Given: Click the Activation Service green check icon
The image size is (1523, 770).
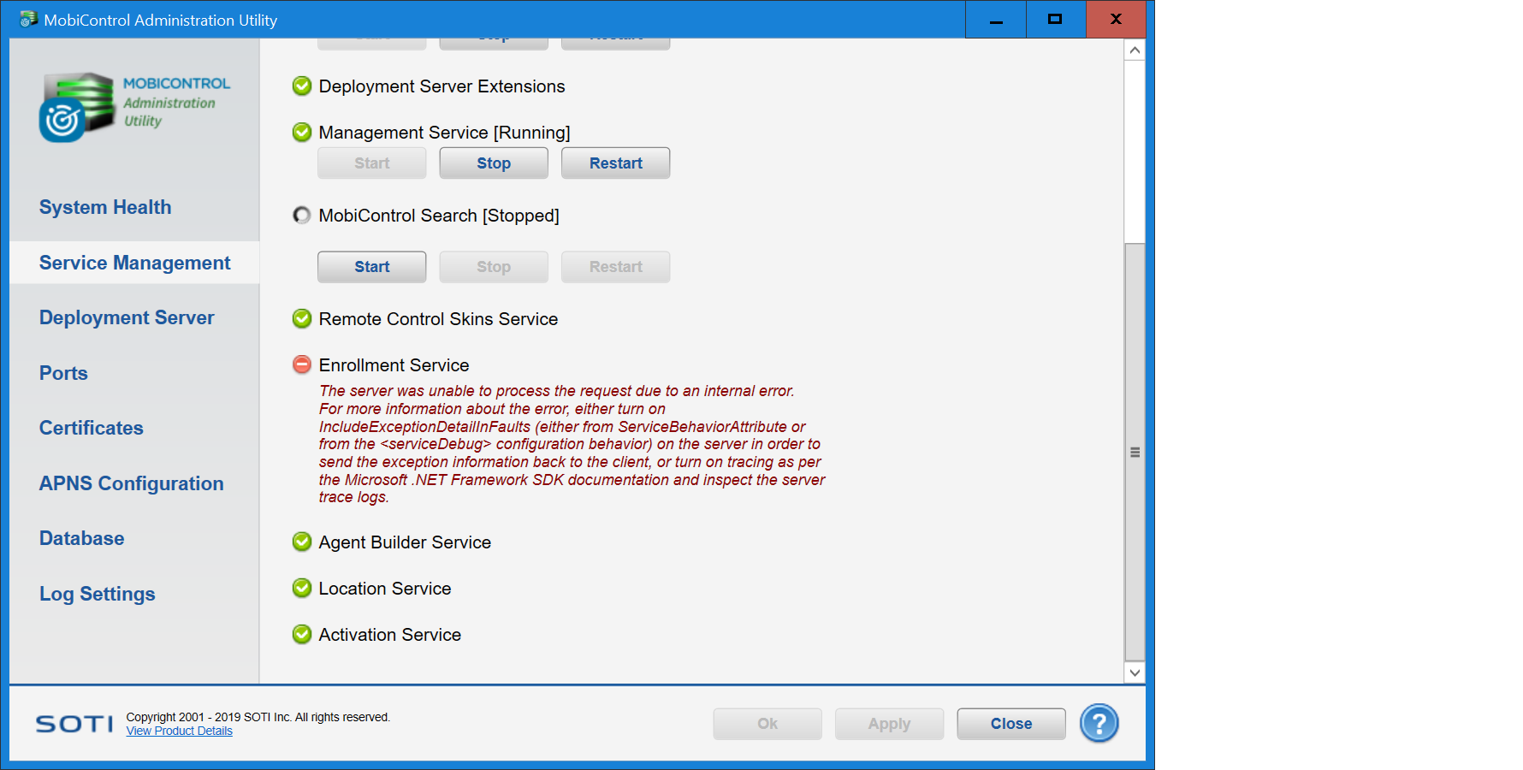Looking at the screenshot, I should point(302,635).
